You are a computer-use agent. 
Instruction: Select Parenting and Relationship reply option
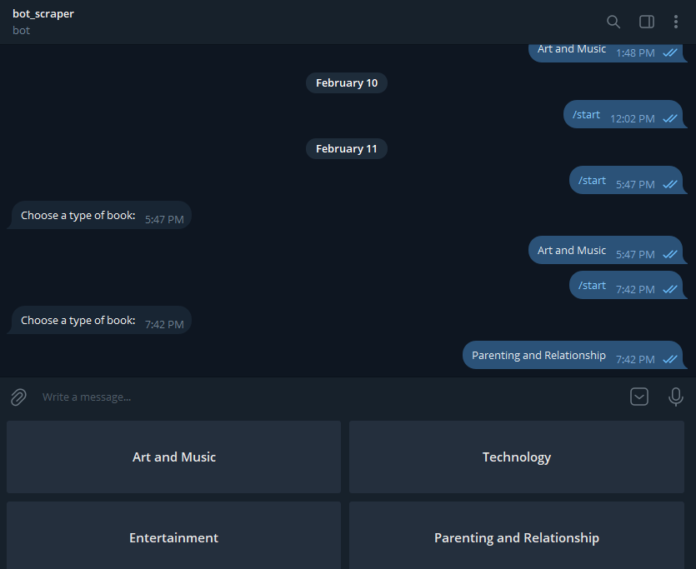pos(516,537)
